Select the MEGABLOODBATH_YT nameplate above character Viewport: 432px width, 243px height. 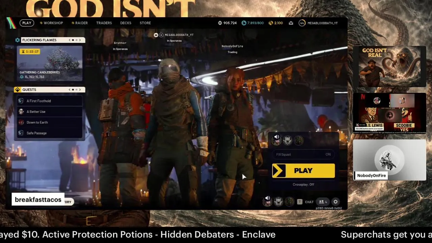pyautogui.click(x=179, y=35)
